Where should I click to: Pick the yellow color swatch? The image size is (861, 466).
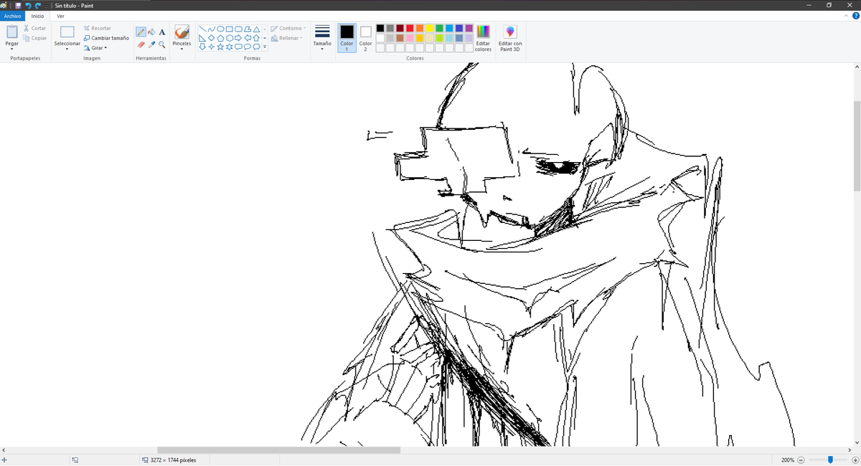click(x=429, y=28)
